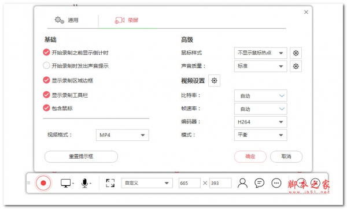Toggle 显示录制工具栏 checkbox

pos(46,95)
